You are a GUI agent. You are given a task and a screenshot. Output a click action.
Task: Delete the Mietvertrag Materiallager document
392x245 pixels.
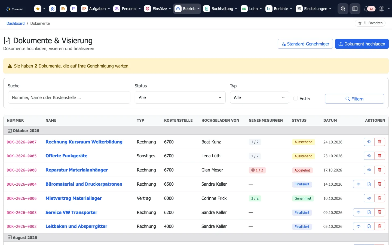point(380,198)
